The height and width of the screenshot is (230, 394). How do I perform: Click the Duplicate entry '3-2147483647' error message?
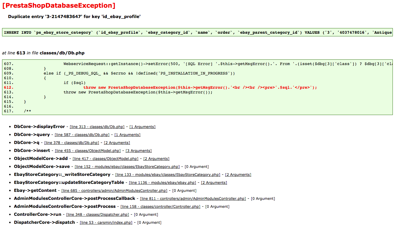(x=74, y=17)
